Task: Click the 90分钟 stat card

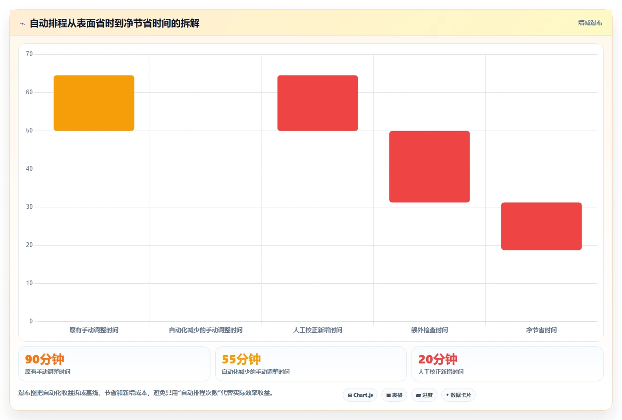Action: pyautogui.click(x=114, y=364)
